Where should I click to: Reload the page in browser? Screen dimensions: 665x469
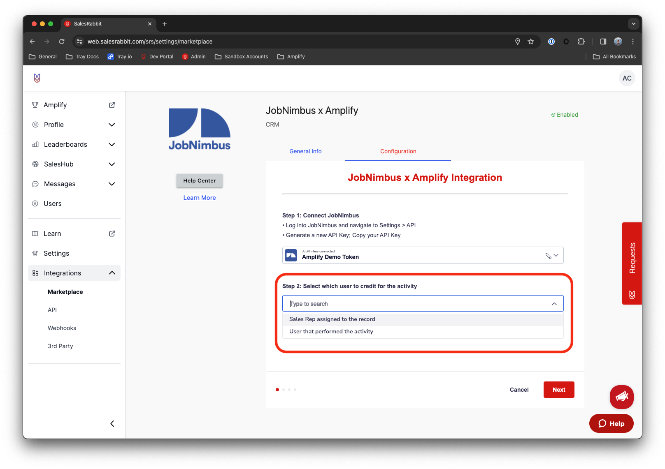click(62, 42)
